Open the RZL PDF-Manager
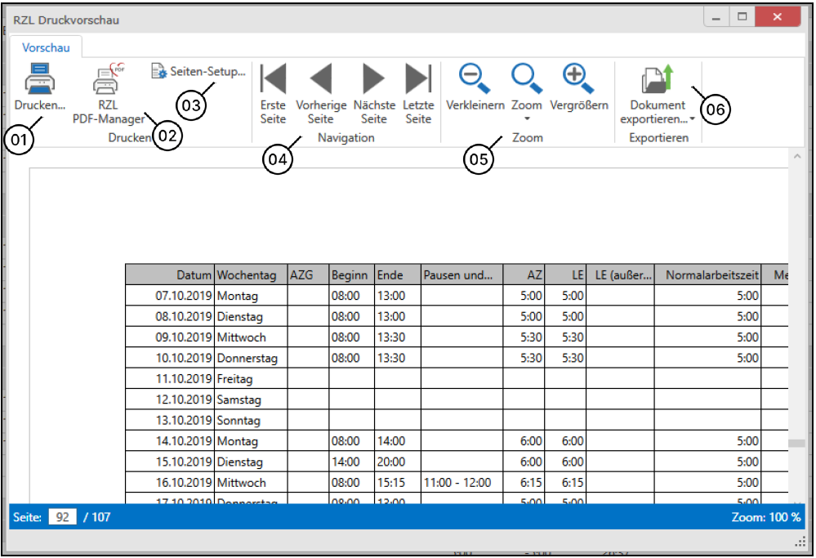This screenshot has width=816, height=558. click(x=108, y=82)
